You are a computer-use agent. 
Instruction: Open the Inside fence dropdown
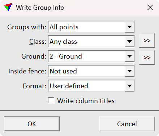pos(91,71)
